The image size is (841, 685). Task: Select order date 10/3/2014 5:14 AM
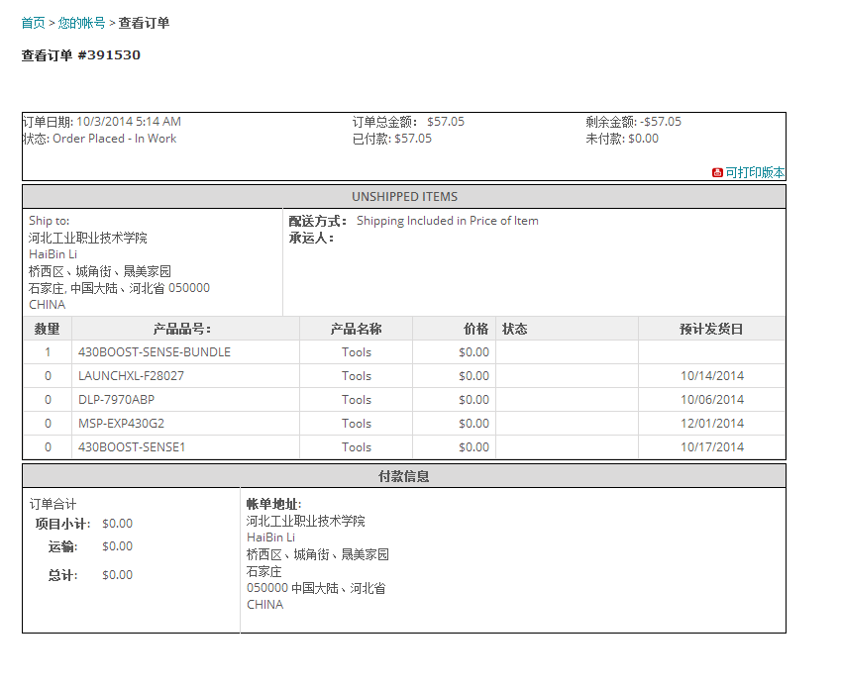[129, 122]
